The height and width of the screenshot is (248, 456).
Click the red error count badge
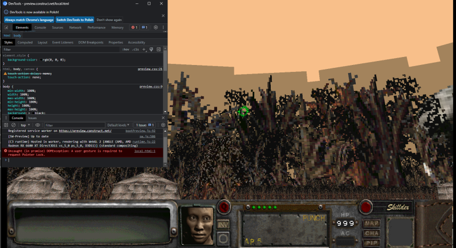[135, 27]
